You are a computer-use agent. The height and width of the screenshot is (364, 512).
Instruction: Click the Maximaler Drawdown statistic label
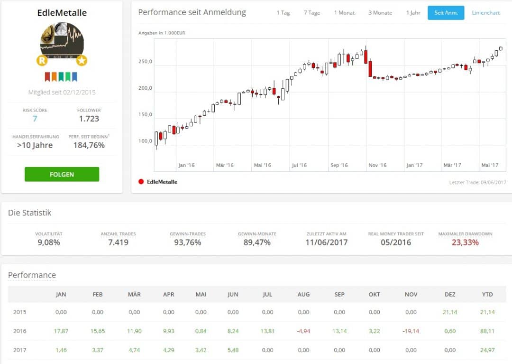(465, 234)
